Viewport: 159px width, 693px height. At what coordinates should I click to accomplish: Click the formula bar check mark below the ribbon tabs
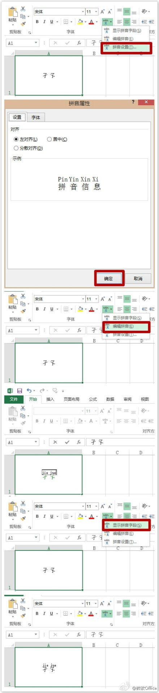[67, 442]
